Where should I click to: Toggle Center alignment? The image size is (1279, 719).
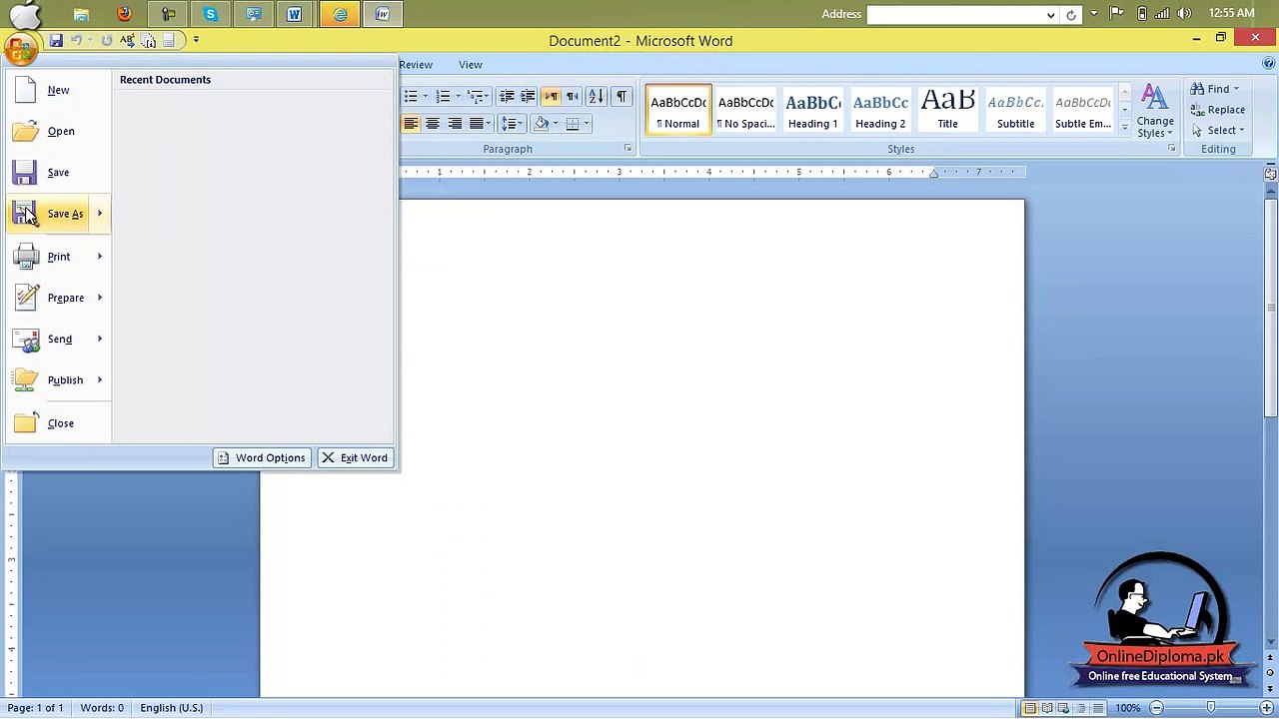[x=433, y=124]
